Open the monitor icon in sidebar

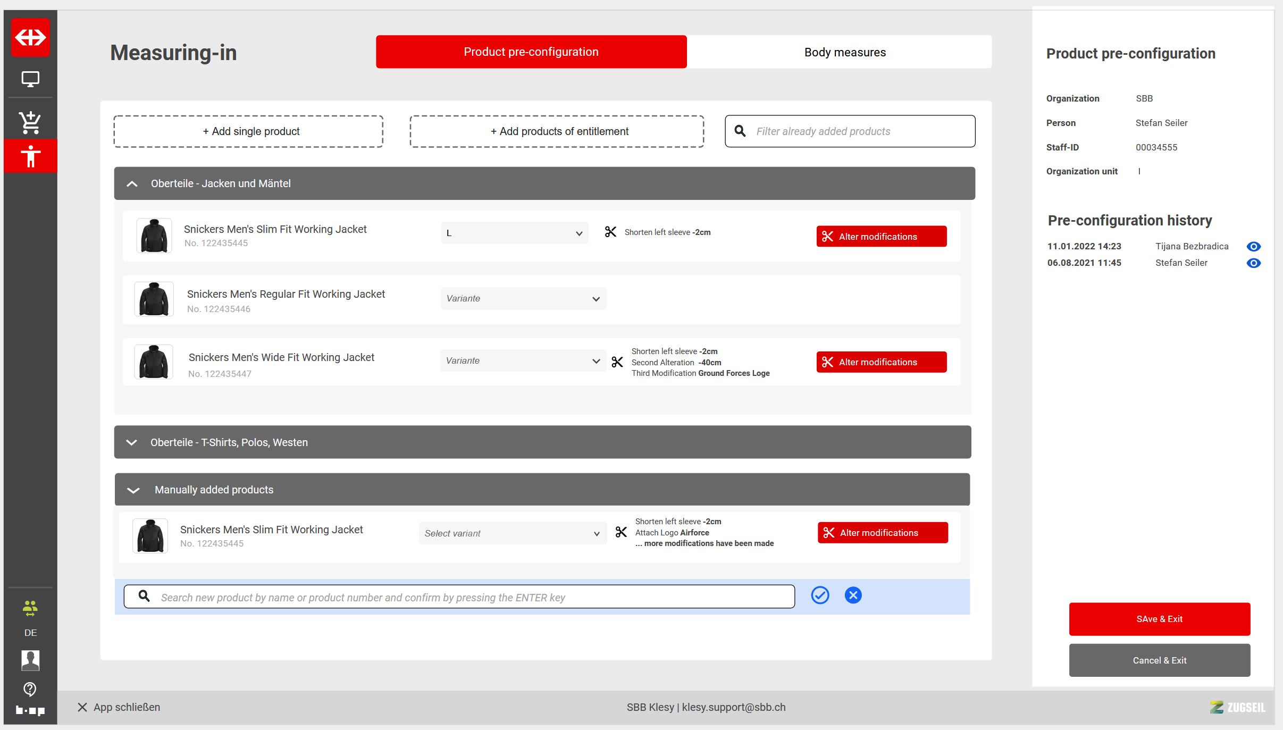(30, 79)
